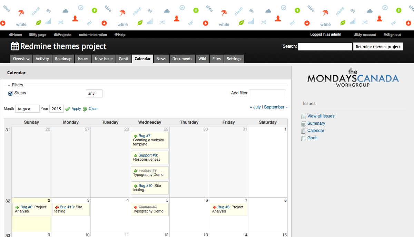The width and height of the screenshot is (414, 237).
Task: Click green arrow icon of Support #8
Action: click(x=135, y=156)
